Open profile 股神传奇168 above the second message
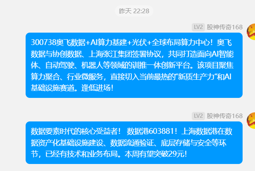Screen dimensions: 255x171 point(224,116)
